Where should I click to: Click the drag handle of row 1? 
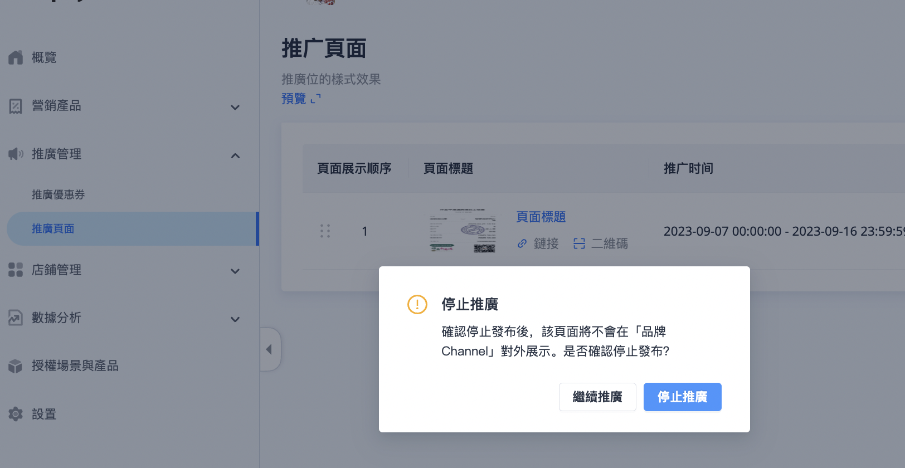coord(325,231)
